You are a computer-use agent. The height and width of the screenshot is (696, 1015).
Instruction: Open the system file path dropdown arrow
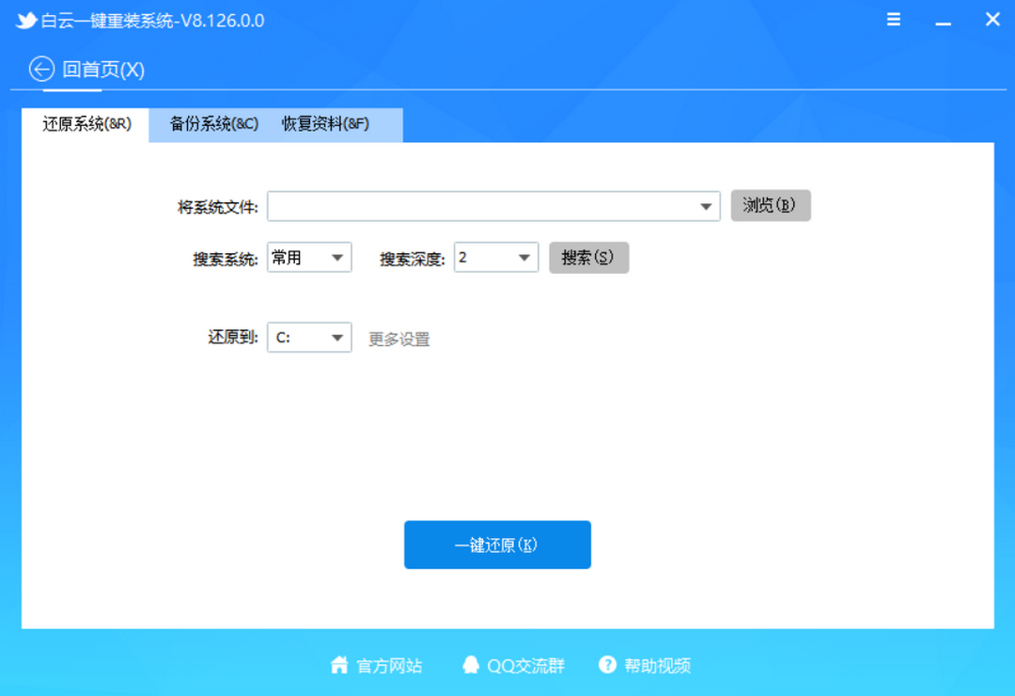[707, 205]
